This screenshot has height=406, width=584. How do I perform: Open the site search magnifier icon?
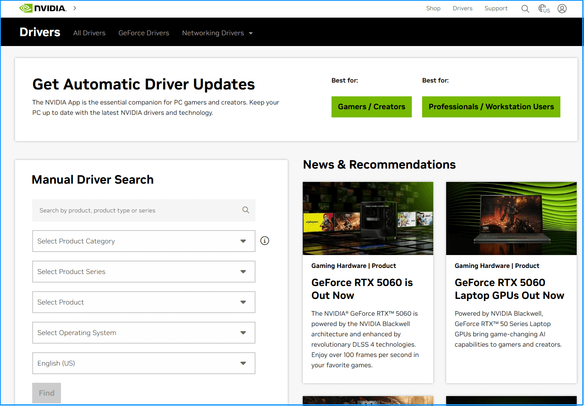coord(525,9)
